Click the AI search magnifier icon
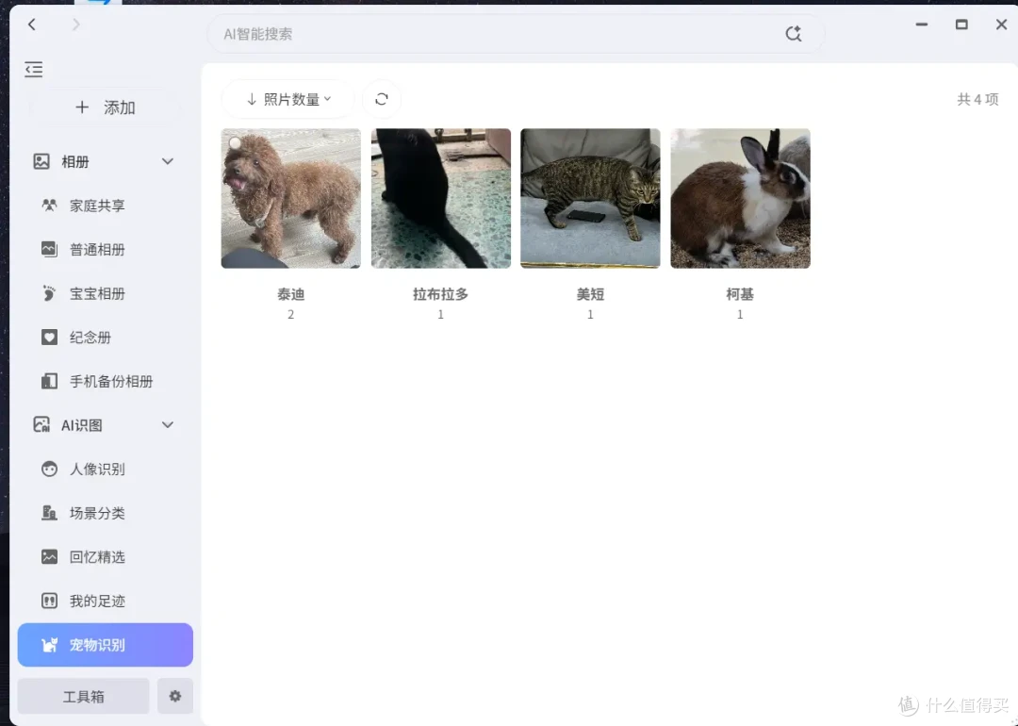This screenshot has width=1018, height=726. 794,34
